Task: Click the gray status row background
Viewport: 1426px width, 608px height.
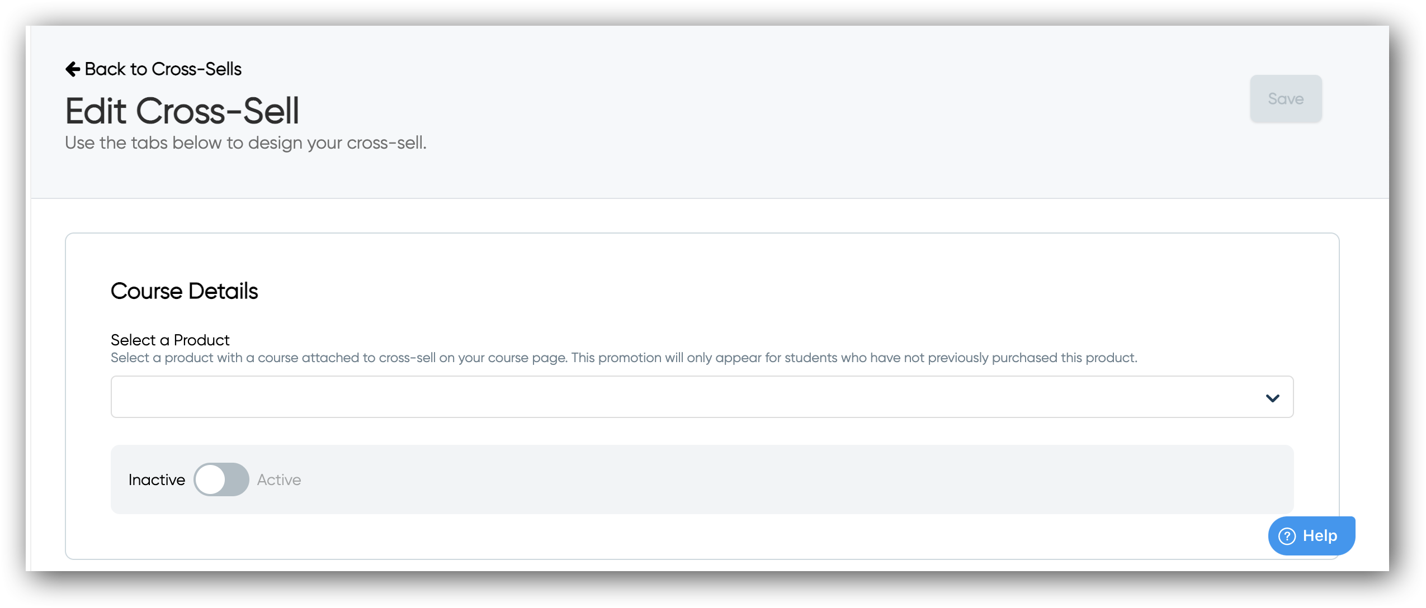Action: pos(783,479)
